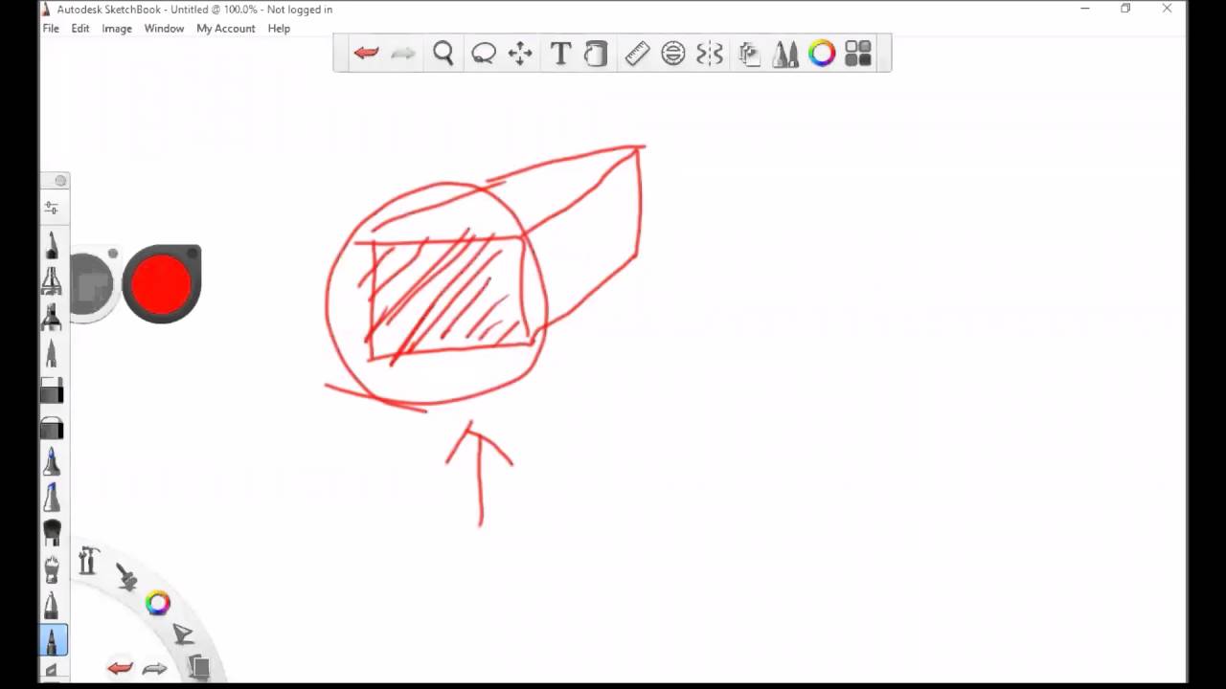Select the hard eraser brush
Viewport: 1226px width, 689px height.
click(52, 389)
